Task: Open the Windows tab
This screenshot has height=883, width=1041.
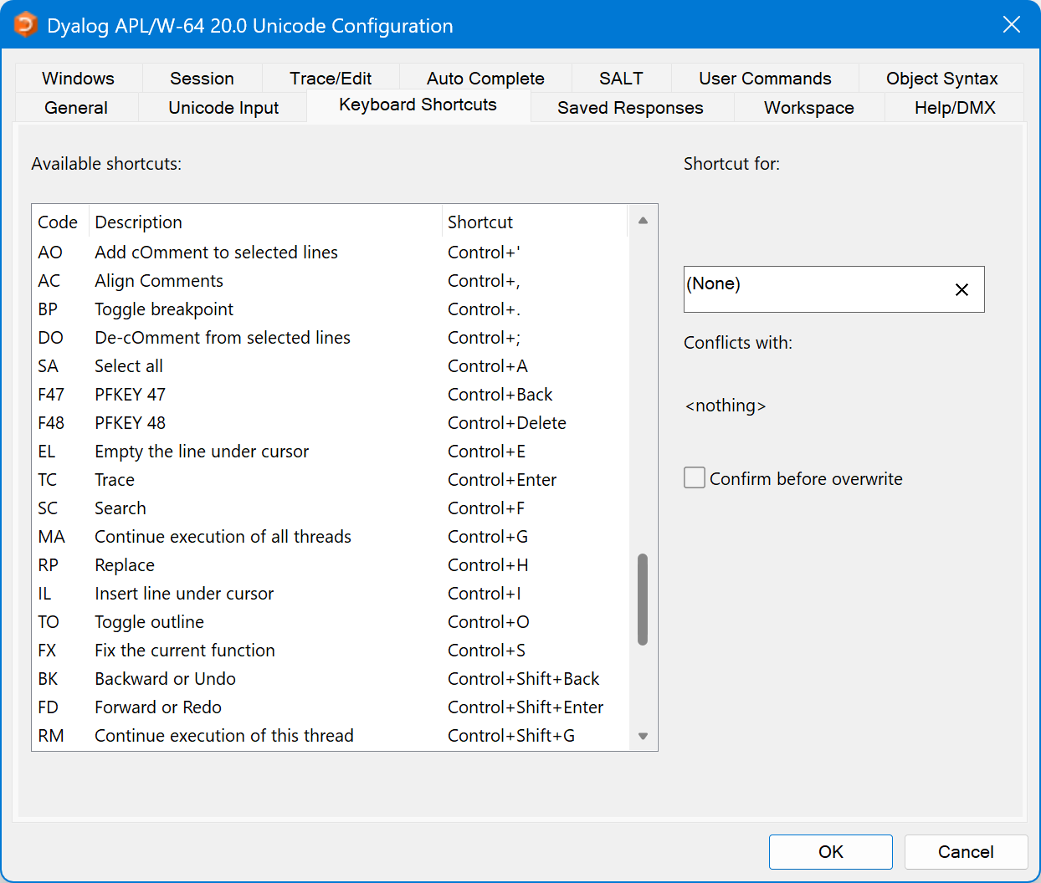Action: [x=79, y=79]
